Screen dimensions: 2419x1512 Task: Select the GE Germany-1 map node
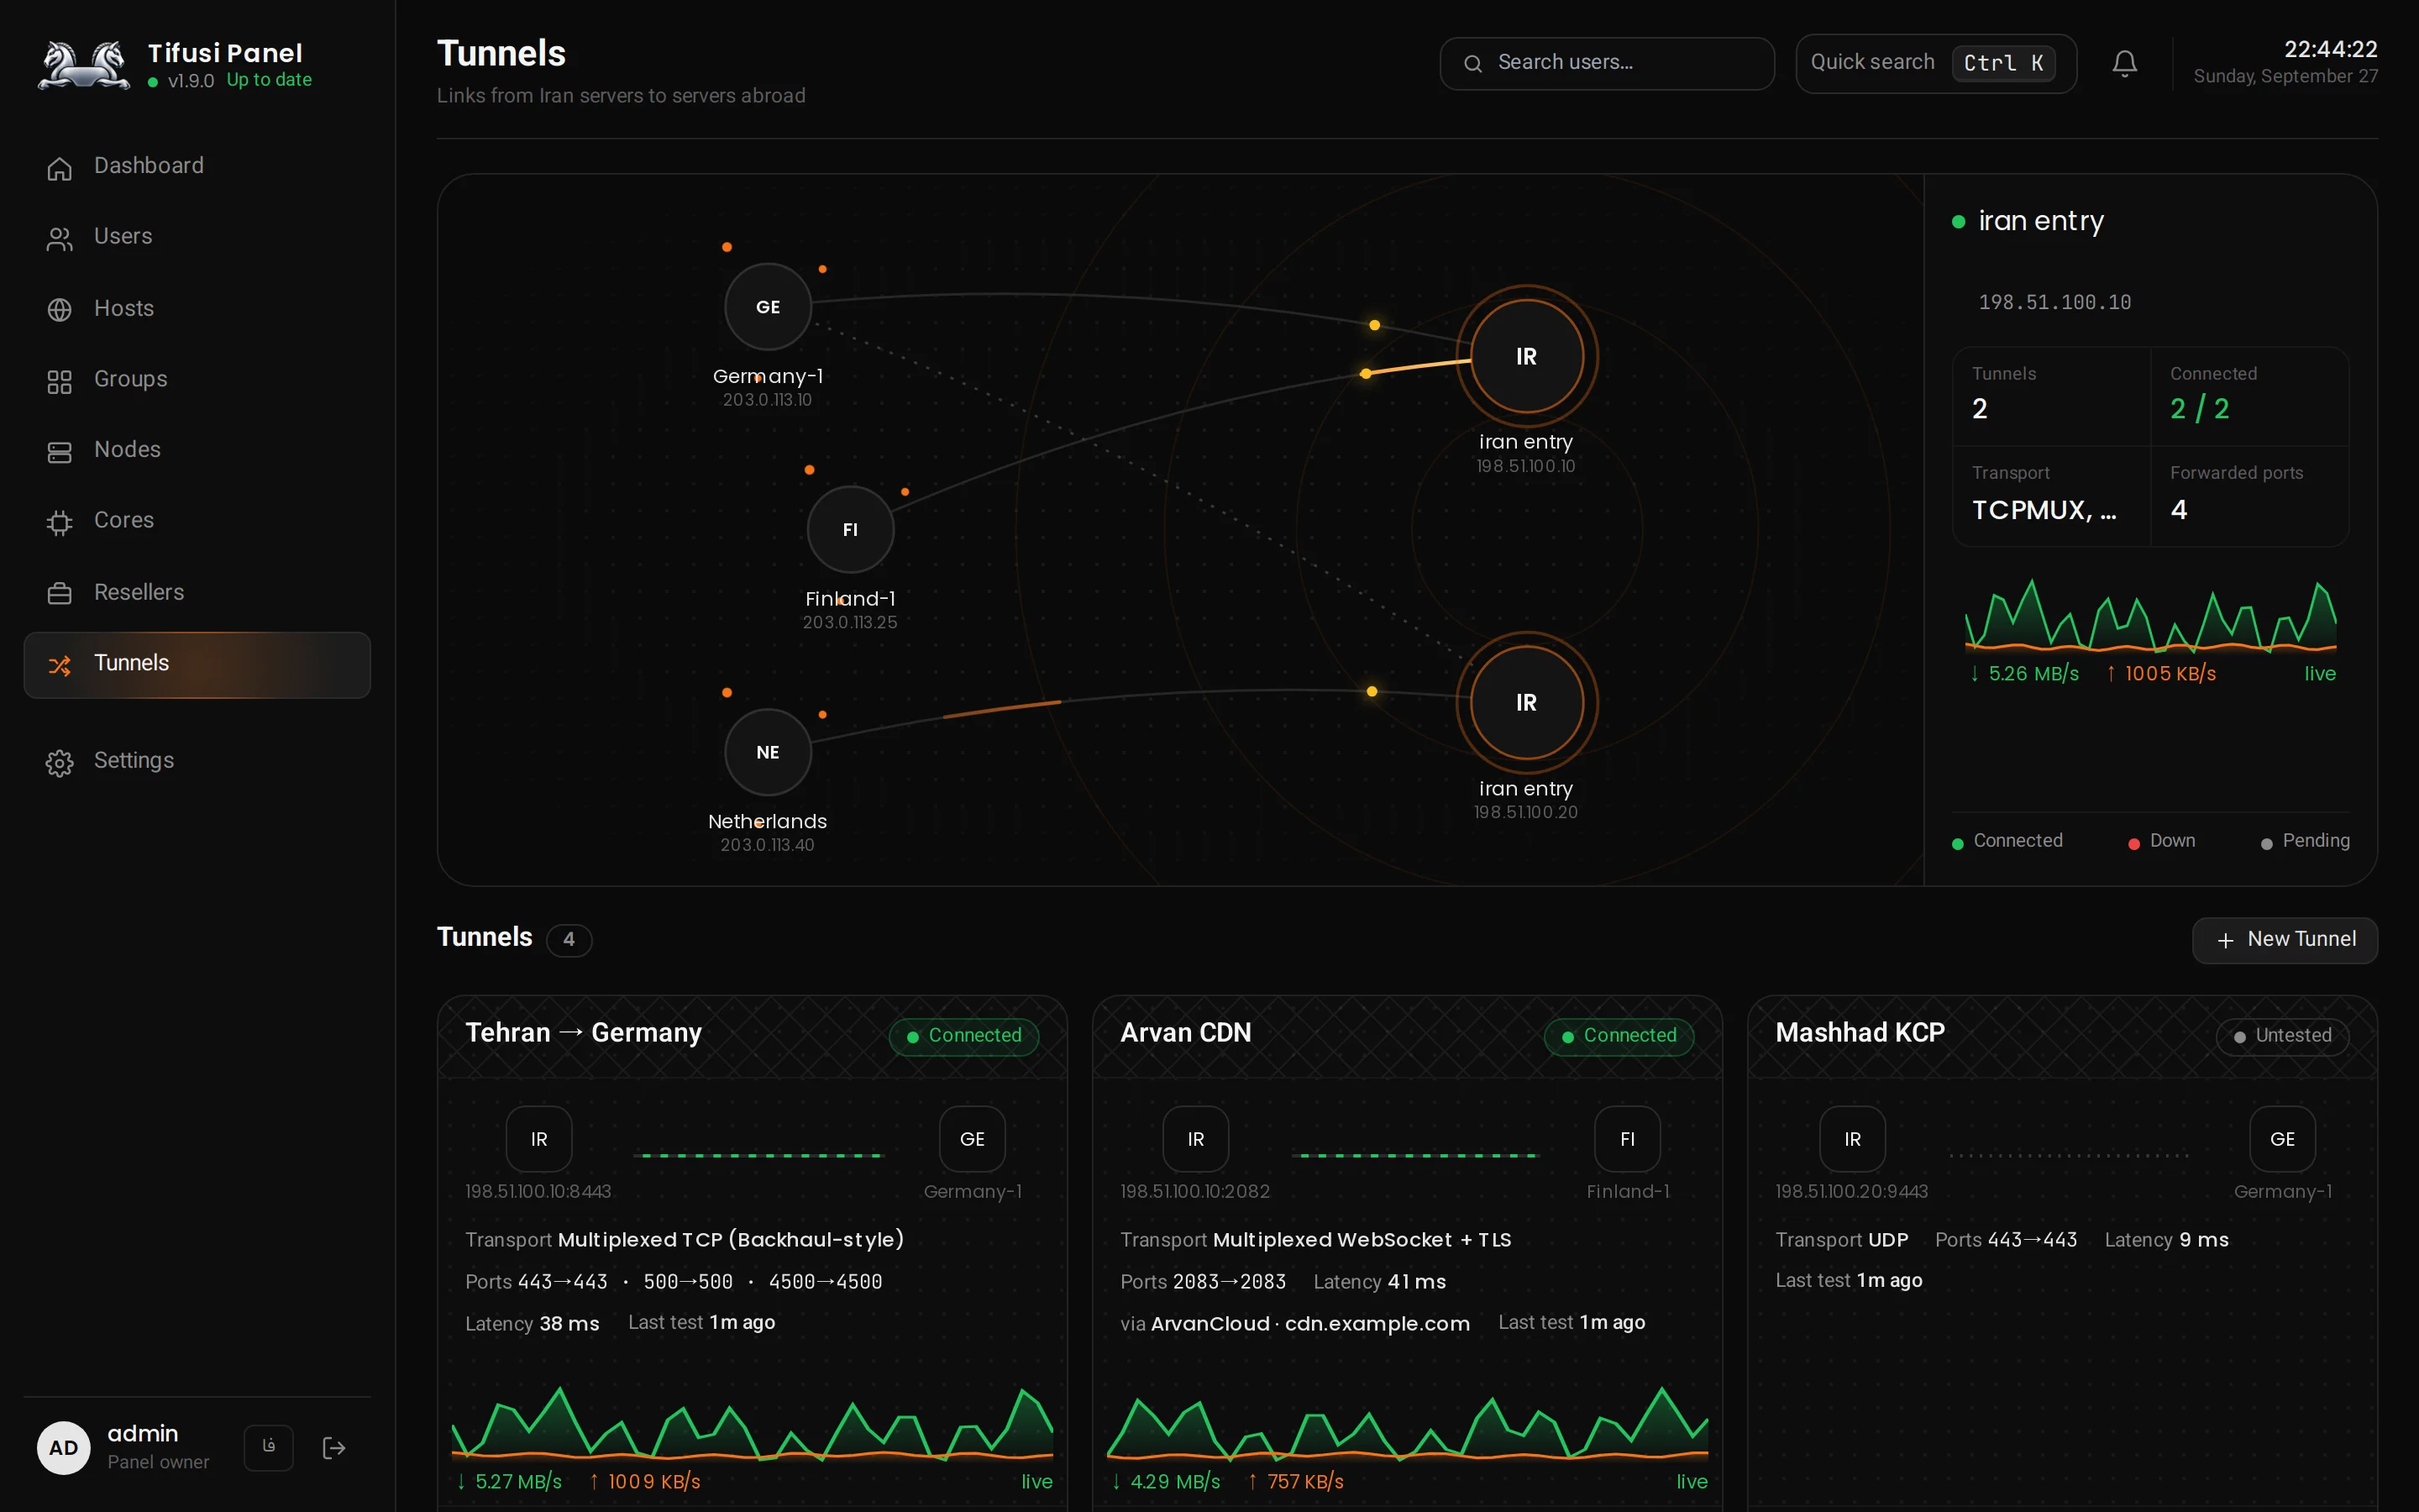[x=768, y=307]
